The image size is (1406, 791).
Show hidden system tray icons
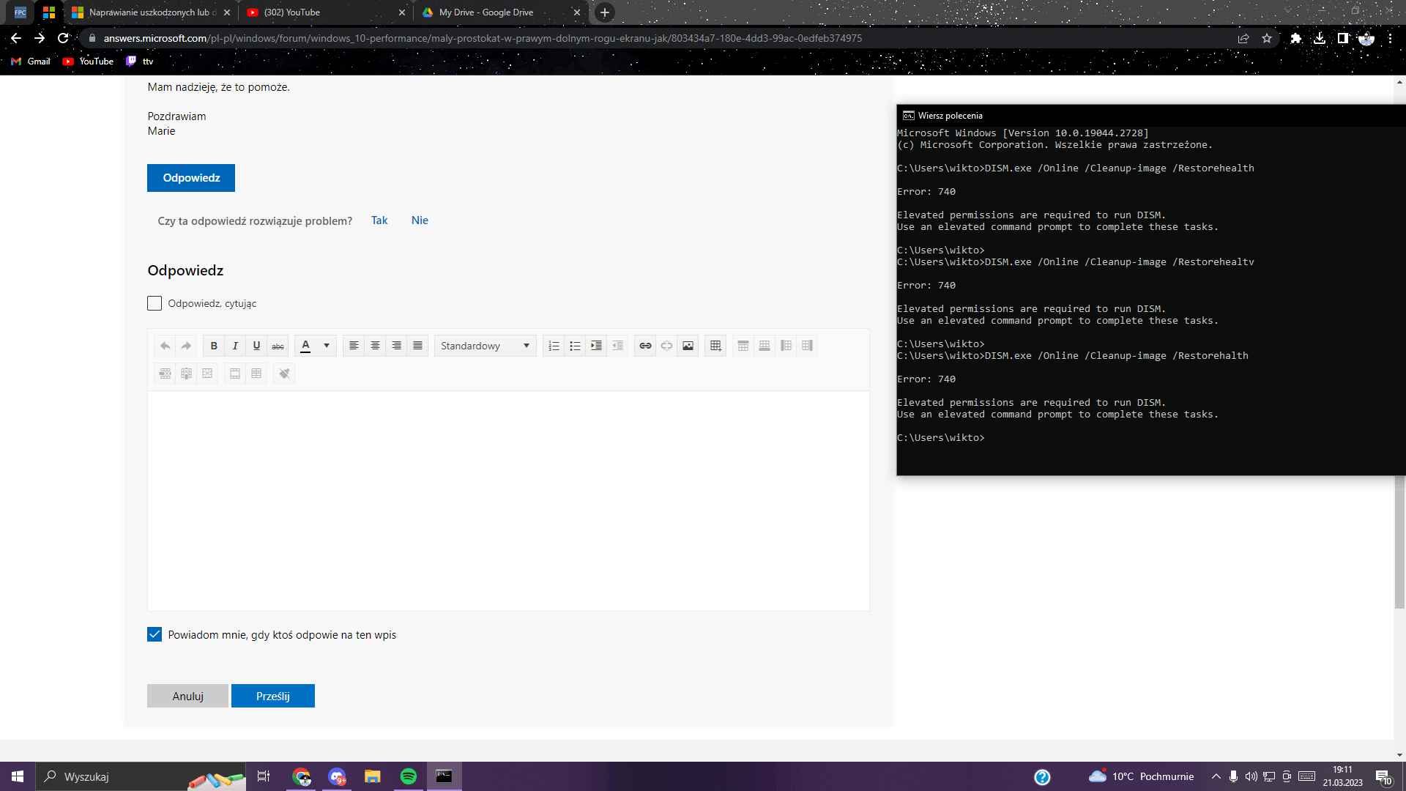[1216, 776]
